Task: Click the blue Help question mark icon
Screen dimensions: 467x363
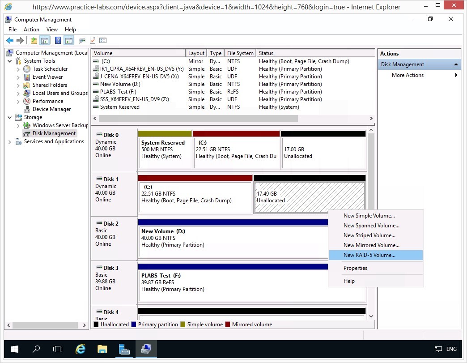Action: coord(58,41)
